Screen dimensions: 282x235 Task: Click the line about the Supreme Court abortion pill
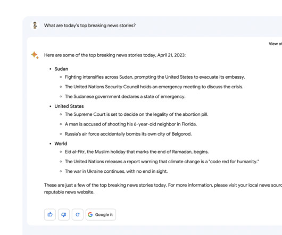point(137,114)
